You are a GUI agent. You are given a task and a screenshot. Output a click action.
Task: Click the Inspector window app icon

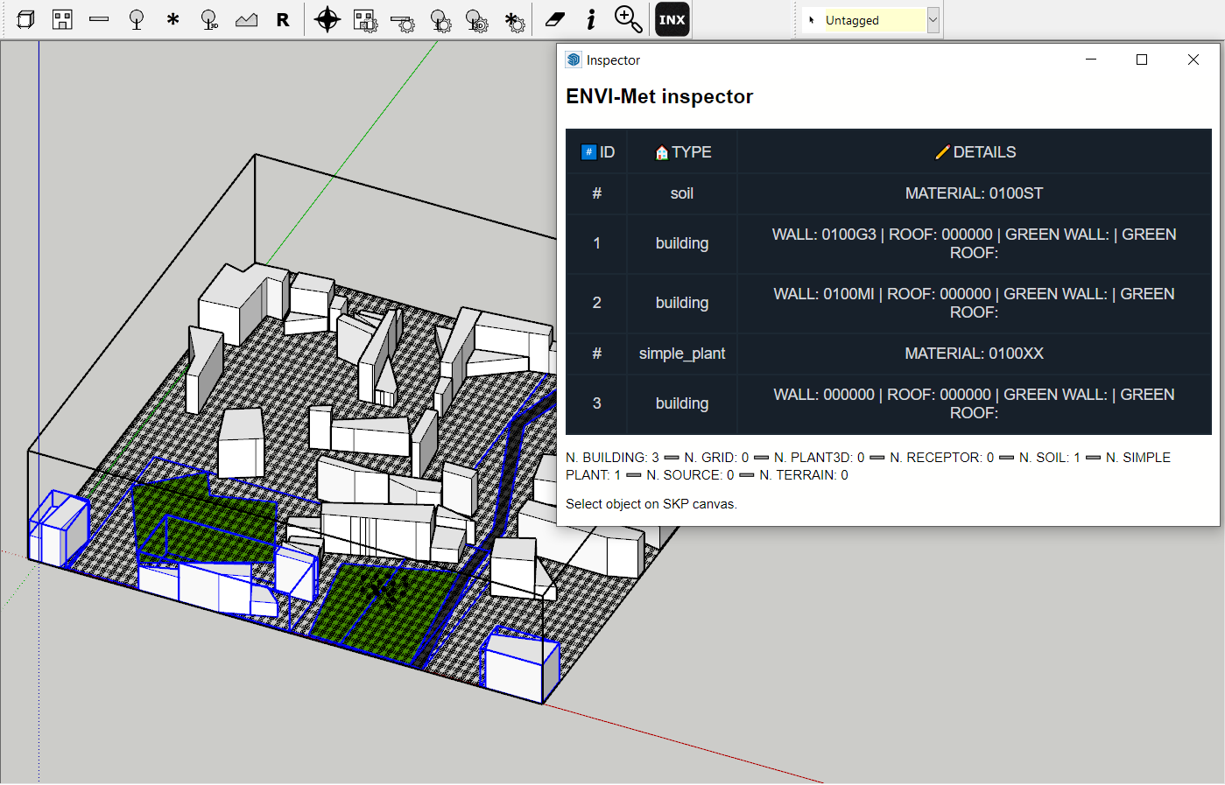point(574,60)
